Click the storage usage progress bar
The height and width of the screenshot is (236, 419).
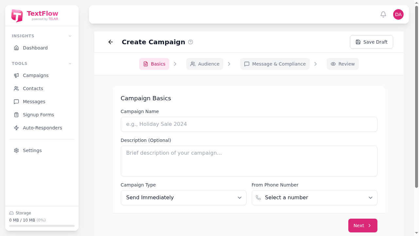pos(42,226)
